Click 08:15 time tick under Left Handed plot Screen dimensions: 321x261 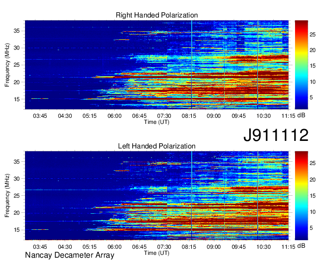[189, 247]
